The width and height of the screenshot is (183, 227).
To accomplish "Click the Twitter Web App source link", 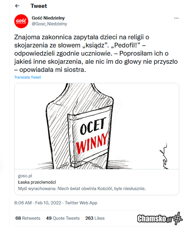I will (x=81, y=203).
